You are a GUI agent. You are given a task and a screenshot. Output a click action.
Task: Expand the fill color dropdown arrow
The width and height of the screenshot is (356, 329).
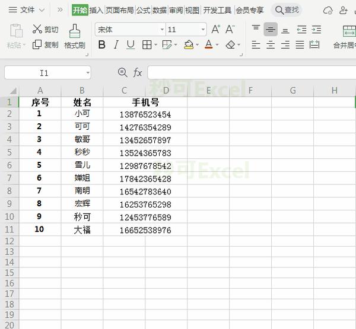[x=198, y=44]
